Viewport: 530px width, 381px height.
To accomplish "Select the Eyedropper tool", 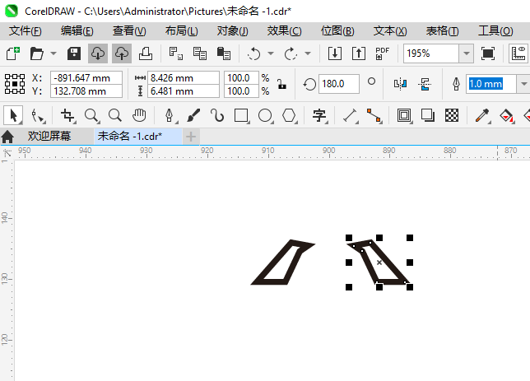I will pos(482,116).
